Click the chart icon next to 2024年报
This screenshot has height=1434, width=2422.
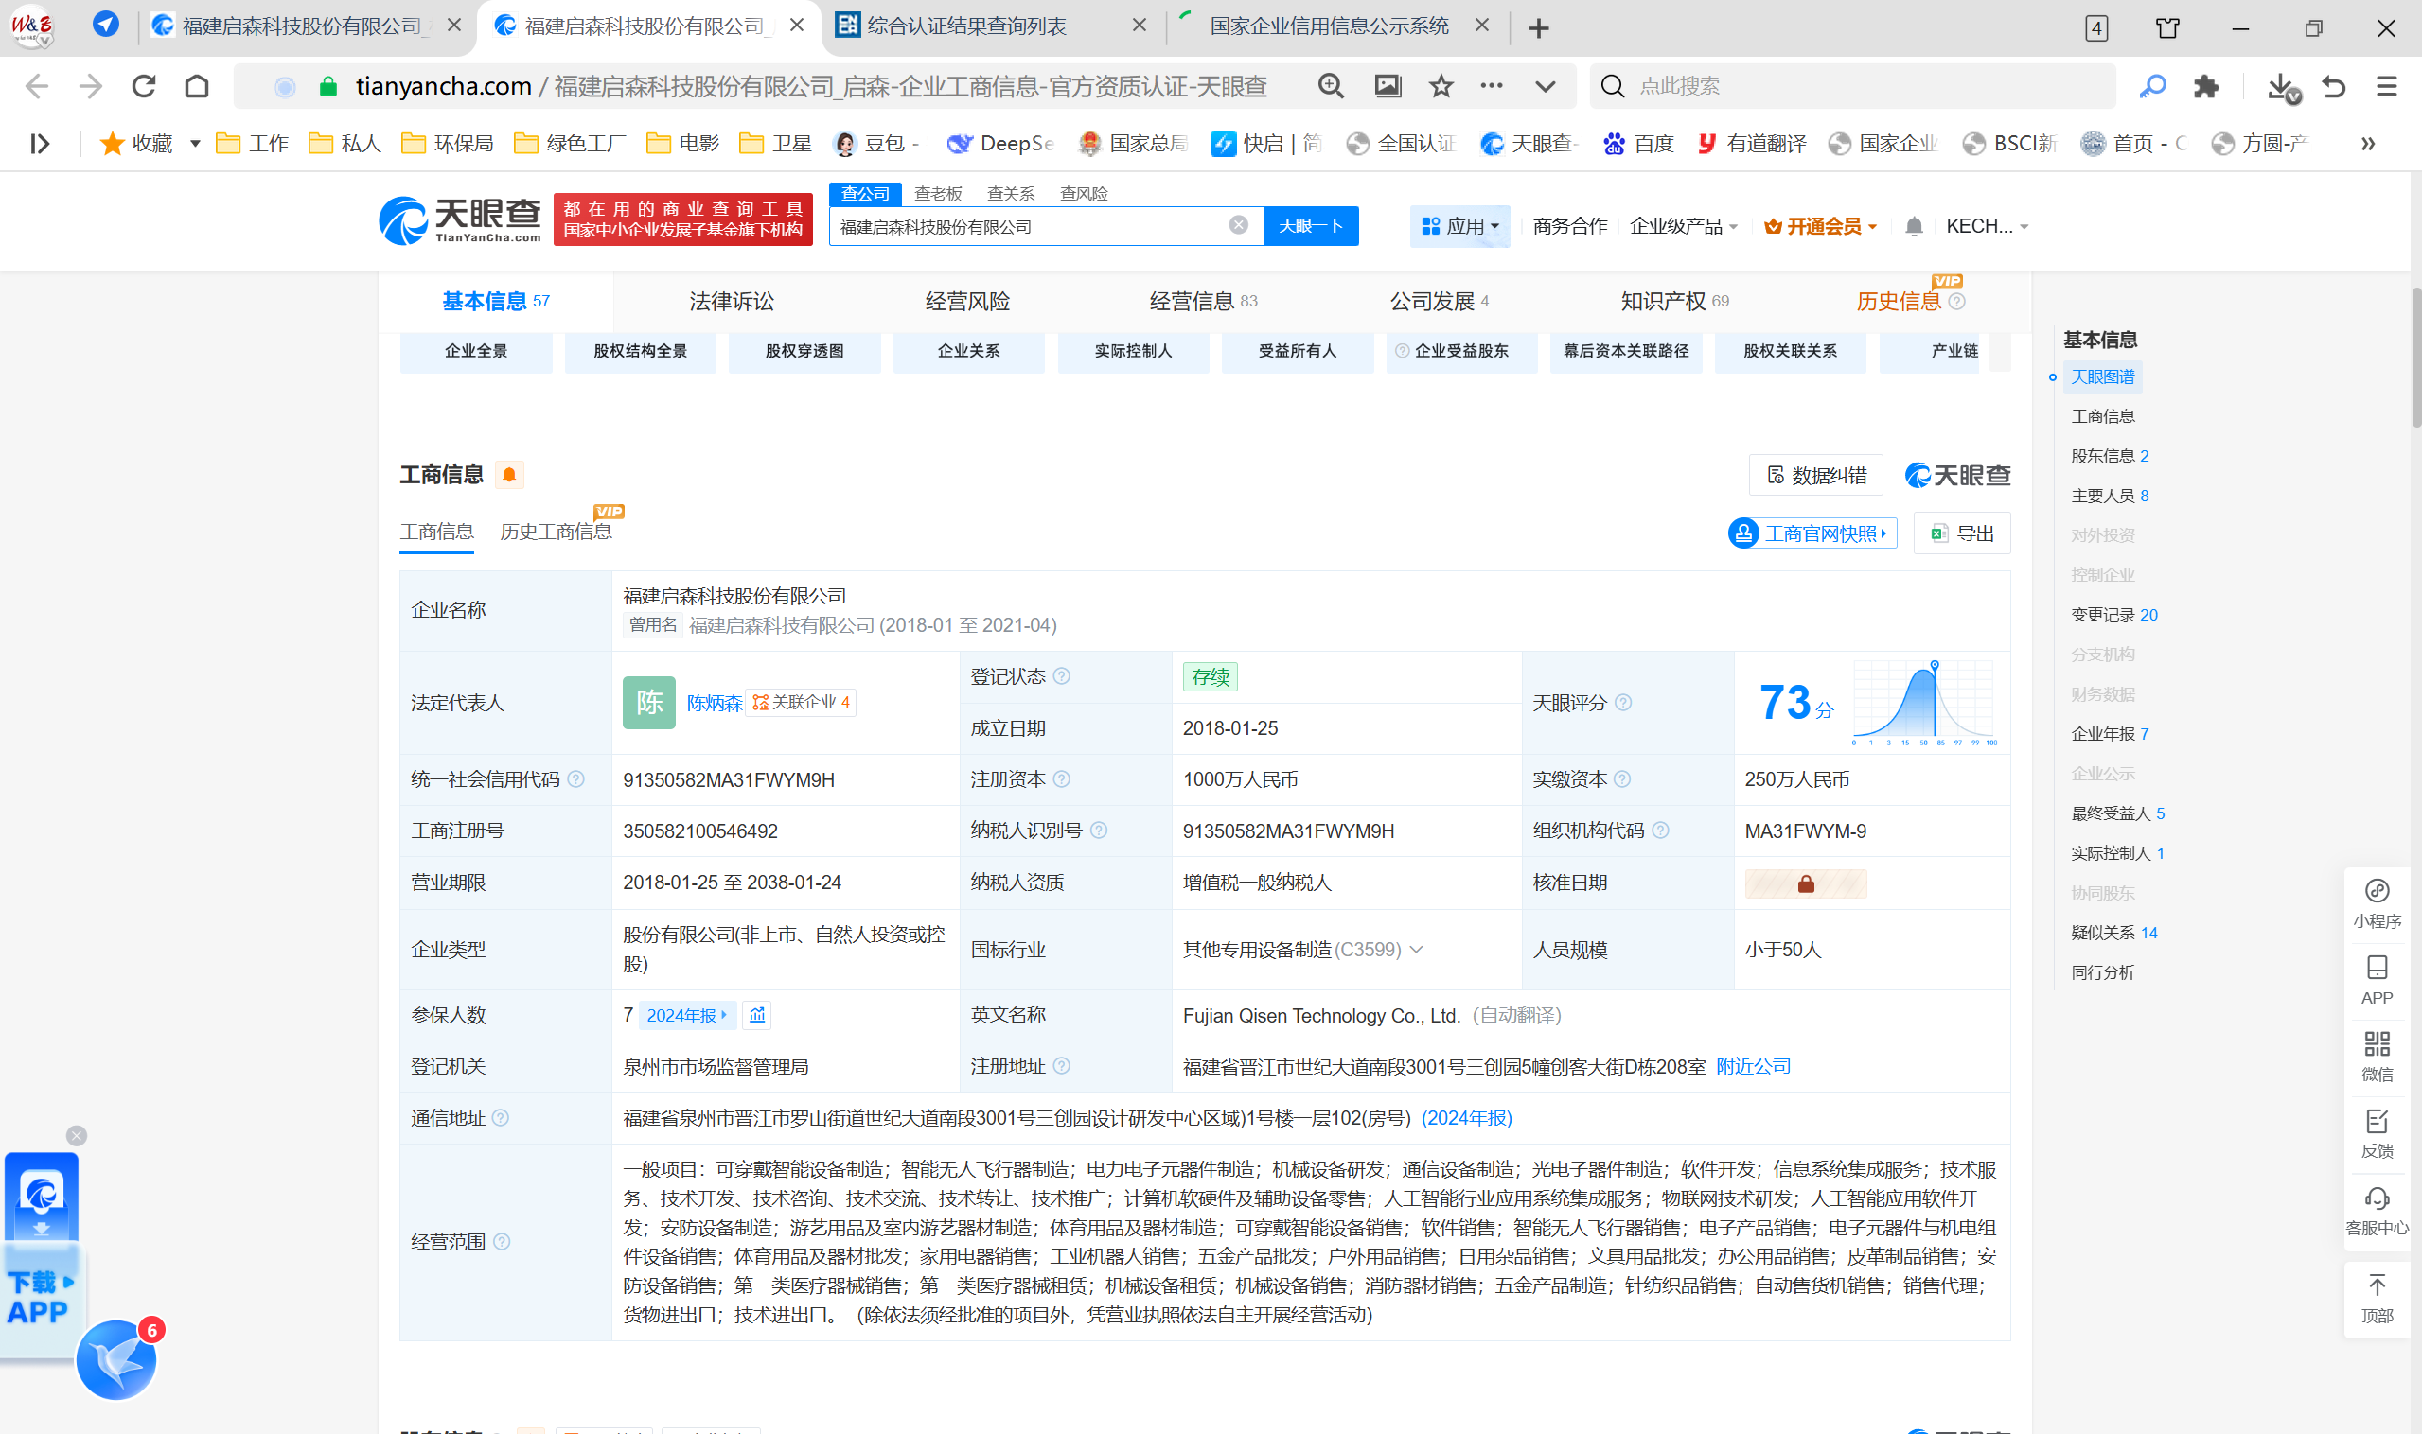pyautogui.click(x=757, y=1015)
